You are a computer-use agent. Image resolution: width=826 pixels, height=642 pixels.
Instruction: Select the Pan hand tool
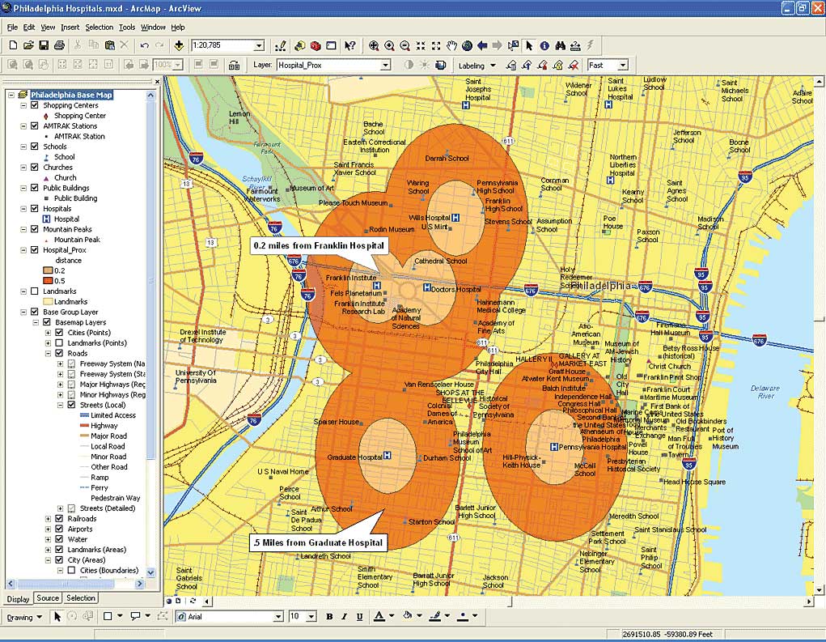[x=451, y=46]
